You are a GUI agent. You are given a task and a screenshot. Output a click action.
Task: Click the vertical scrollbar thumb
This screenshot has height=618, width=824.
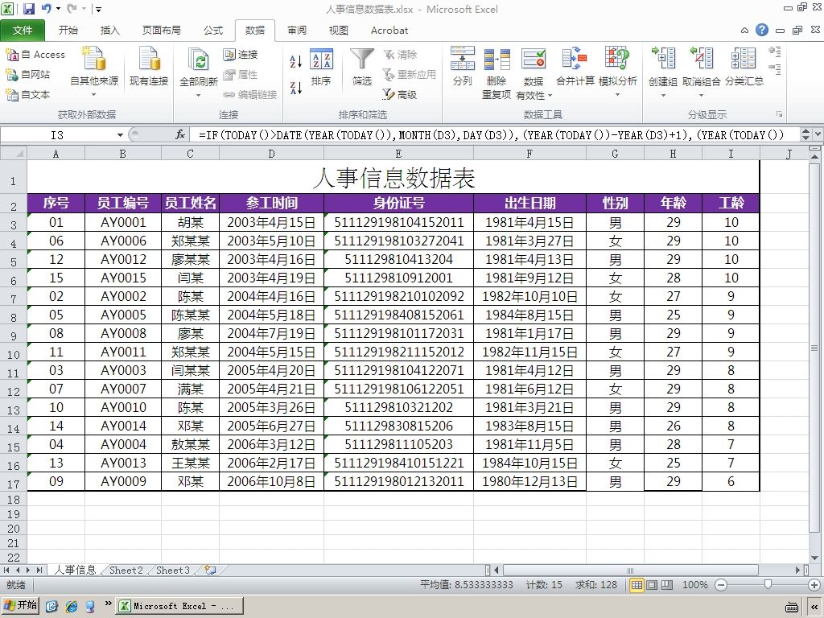click(x=814, y=348)
